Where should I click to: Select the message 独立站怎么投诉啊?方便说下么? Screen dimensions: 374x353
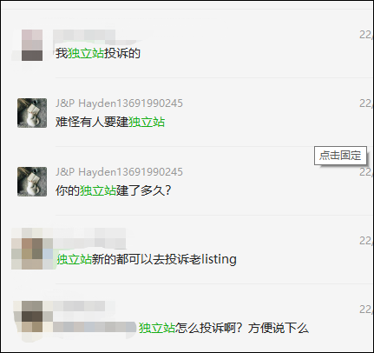click(x=224, y=328)
